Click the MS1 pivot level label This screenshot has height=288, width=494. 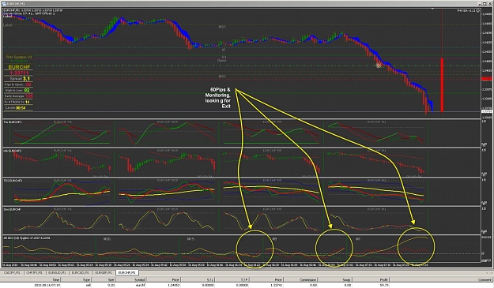point(222,27)
